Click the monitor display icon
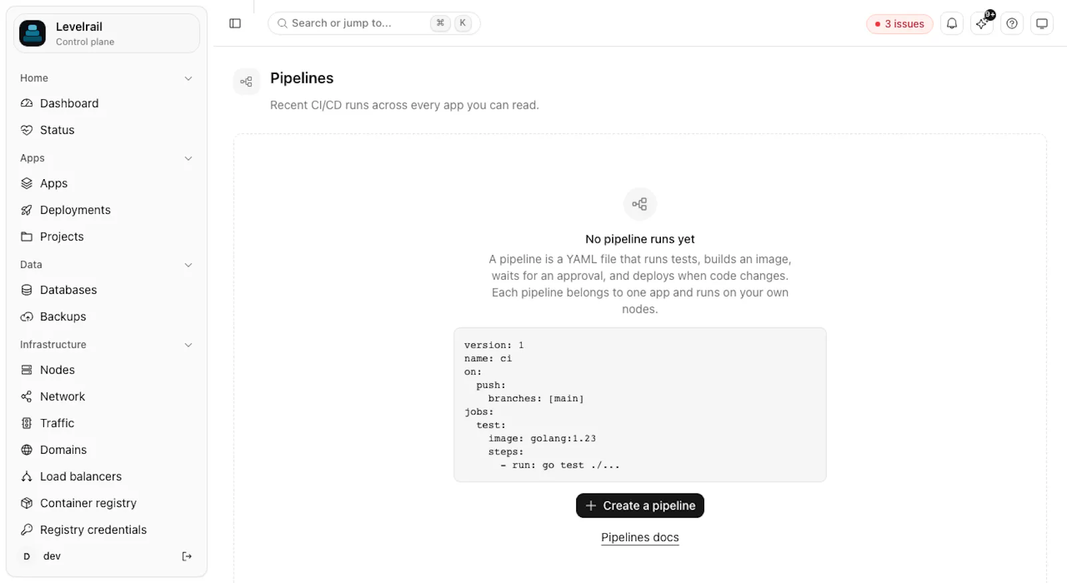 1042,23
